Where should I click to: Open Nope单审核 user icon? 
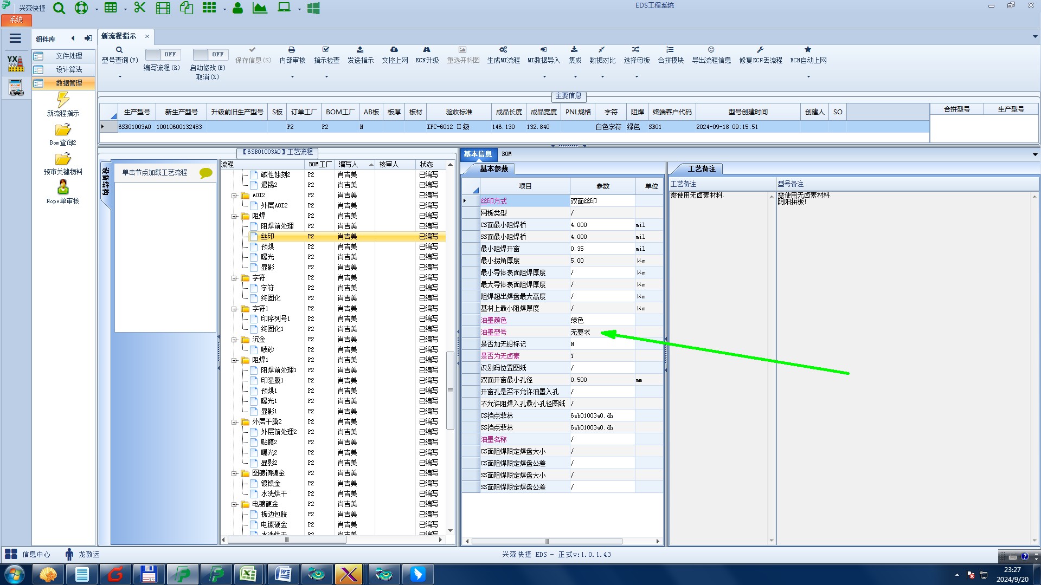tap(63, 188)
